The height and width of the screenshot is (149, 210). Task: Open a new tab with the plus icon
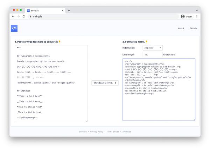[x=69, y=10]
